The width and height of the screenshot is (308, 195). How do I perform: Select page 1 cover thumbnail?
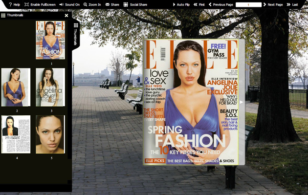[x=50, y=40]
